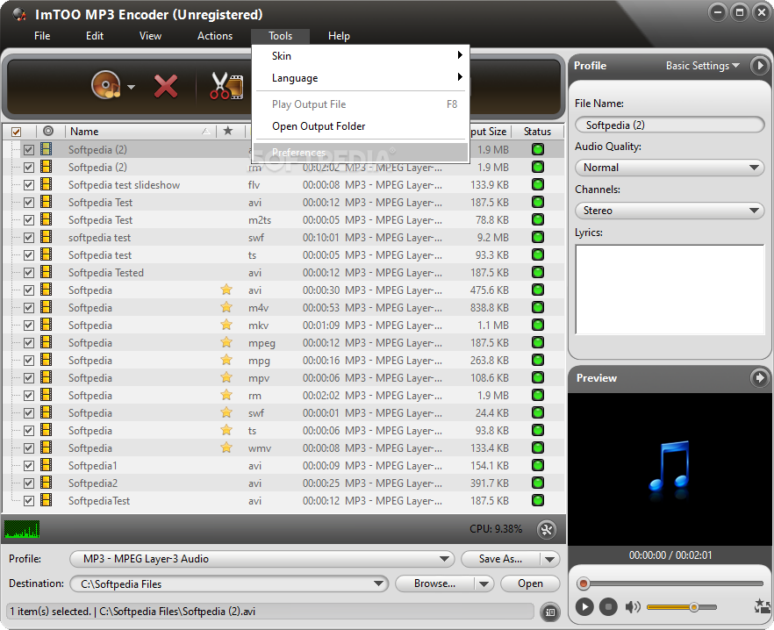Click the star in the Softpedia wmv row
Viewport: 774px width, 630px height.
tap(226, 447)
